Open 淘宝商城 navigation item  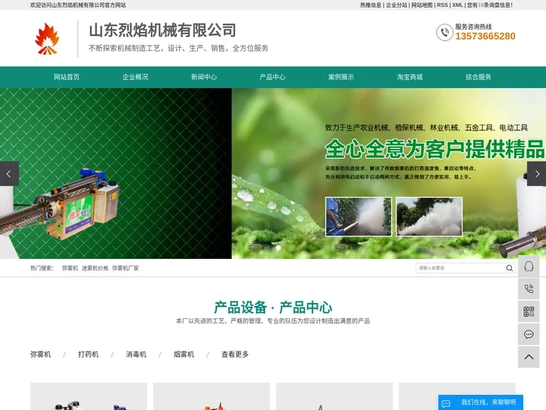tap(409, 77)
